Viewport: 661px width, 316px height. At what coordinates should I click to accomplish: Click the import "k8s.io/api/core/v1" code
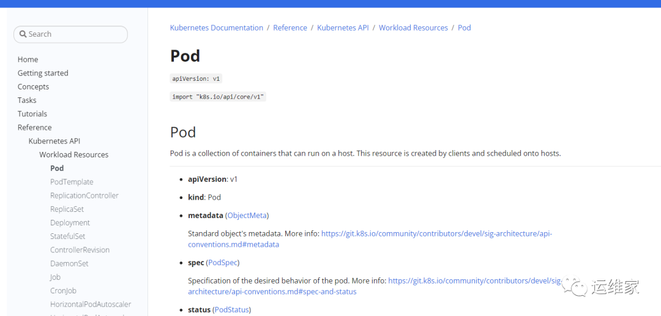point(218,97)
